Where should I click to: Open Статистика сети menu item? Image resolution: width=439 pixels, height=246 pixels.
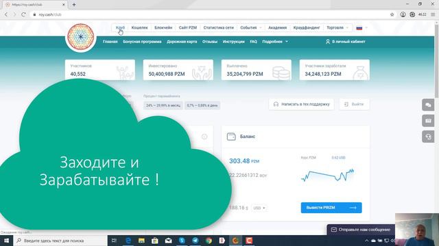(x=218, y=27)
